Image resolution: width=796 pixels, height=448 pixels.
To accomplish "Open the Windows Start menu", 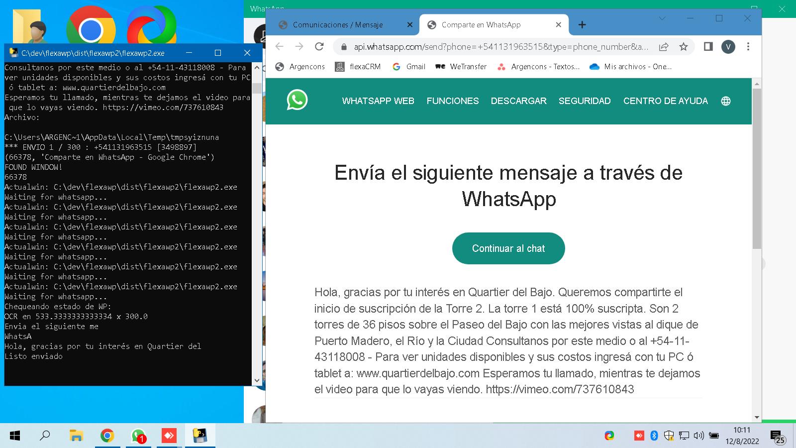I will tap(15, 436).
